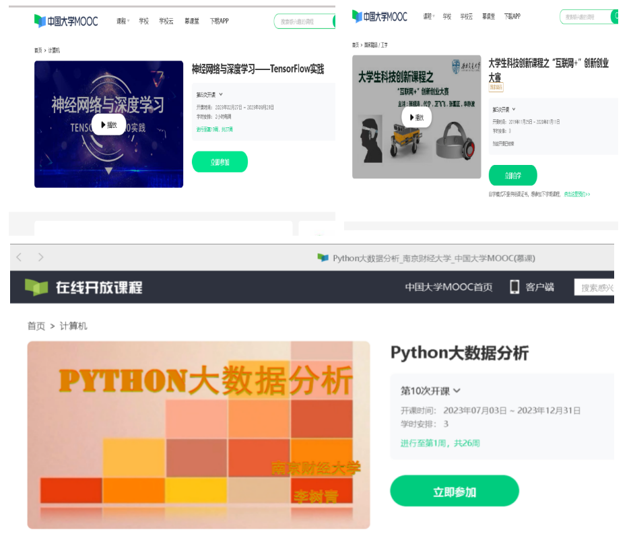Screen dimensions: 631x536
Task: Play the 大学生科技创新课程 course video
Action: pyautogui.click(x=416, y=117)
